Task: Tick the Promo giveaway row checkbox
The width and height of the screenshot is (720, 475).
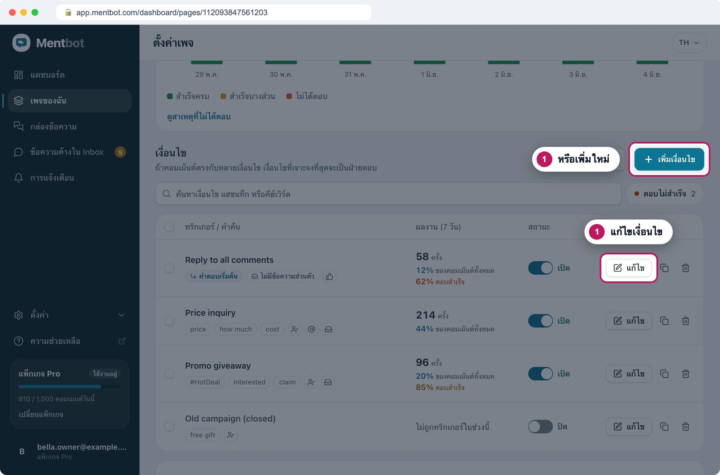Action: coord(169,373)
